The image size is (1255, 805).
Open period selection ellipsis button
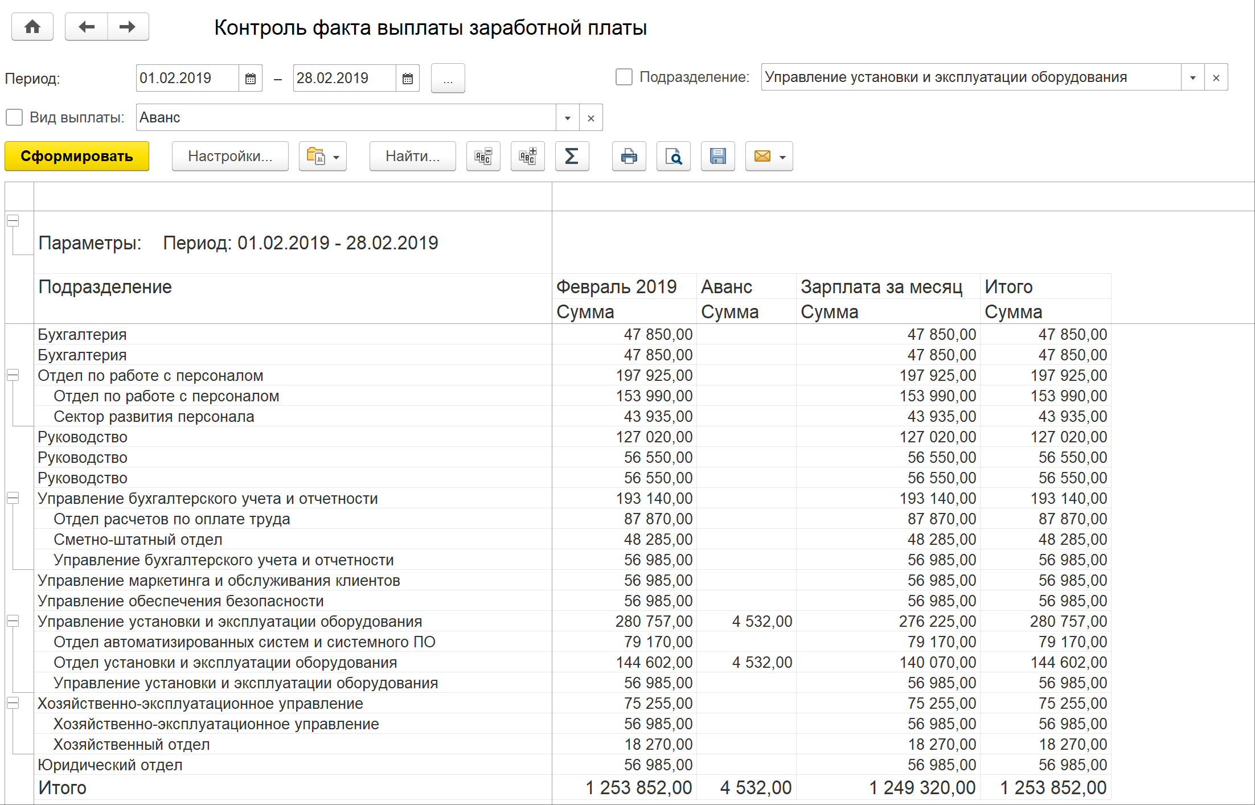coord(448,79)
